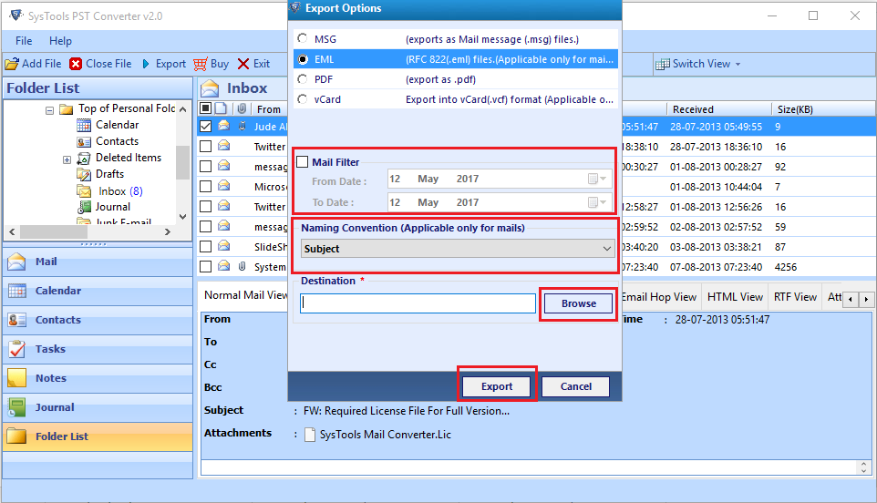Open the File menu
This screenshot has width=877, height=503.
[x=24, y=41]
